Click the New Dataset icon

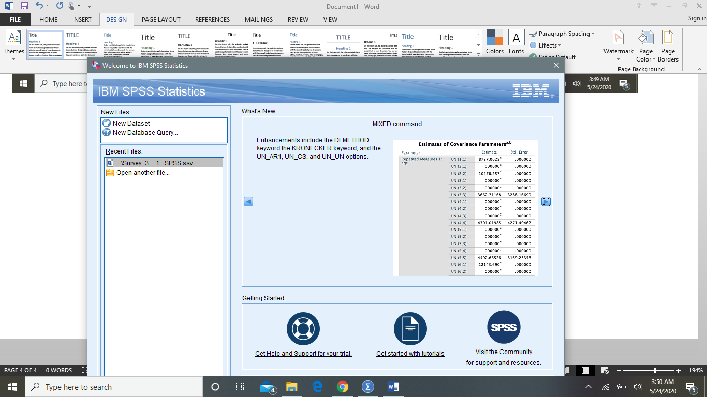pos(107,124)
